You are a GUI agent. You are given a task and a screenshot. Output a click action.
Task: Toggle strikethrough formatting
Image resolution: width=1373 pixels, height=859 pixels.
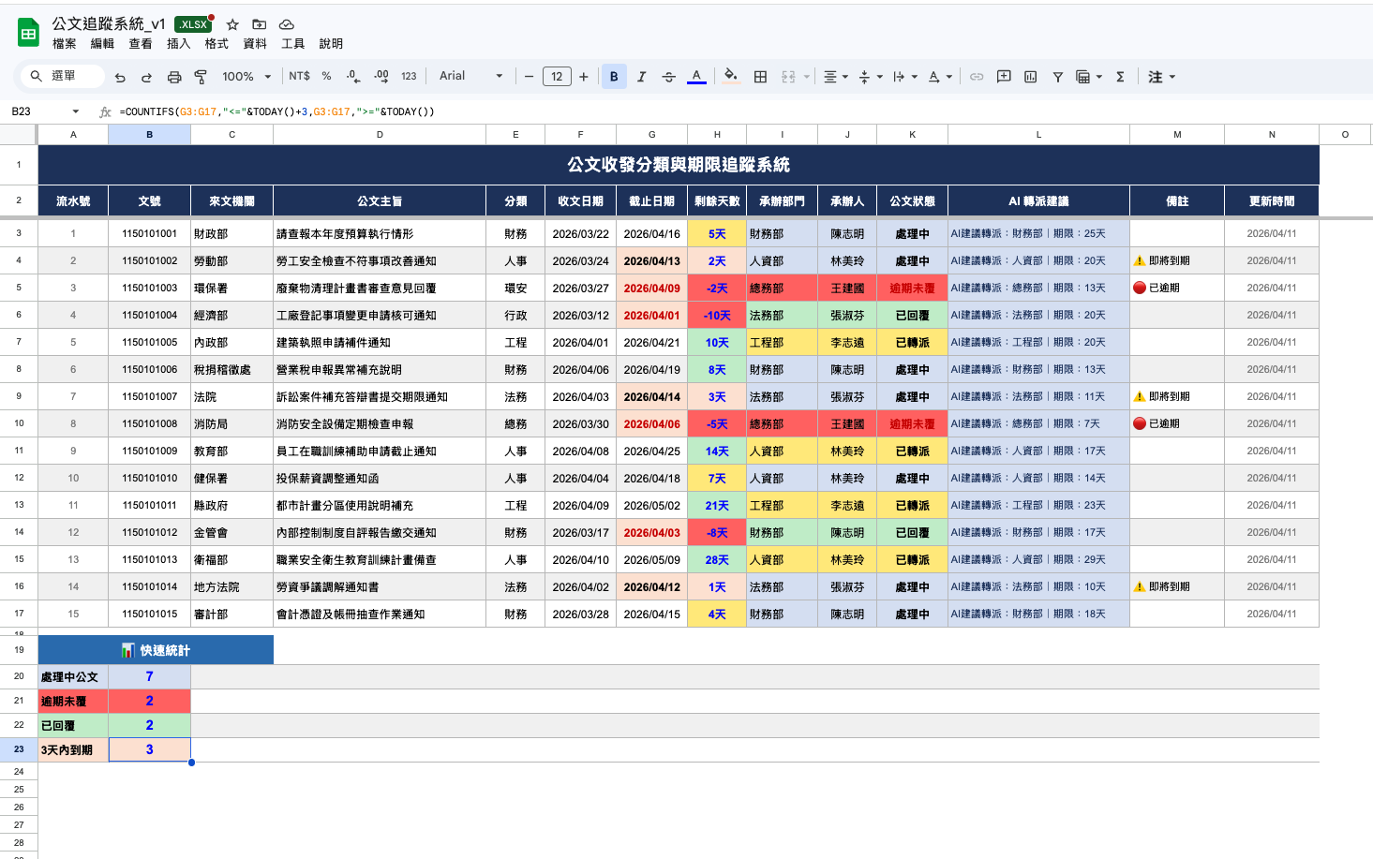tap(668, 77)
